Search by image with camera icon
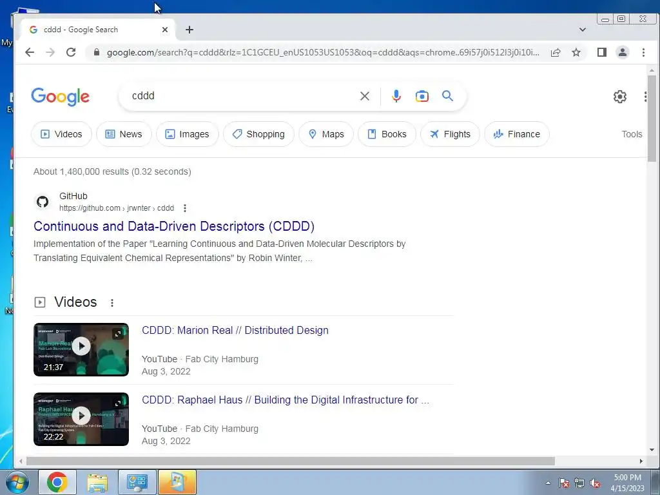The width and height of the screenshot is (660, 495). pyautogui.click(x=422, y=96)
